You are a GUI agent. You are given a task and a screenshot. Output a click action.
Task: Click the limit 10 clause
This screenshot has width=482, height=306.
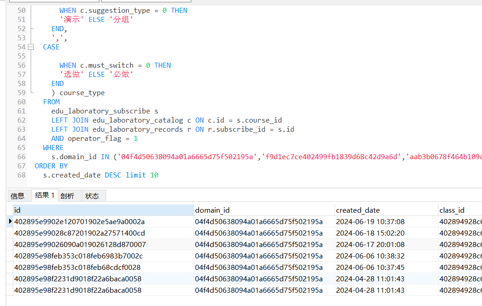coord(142,175)
